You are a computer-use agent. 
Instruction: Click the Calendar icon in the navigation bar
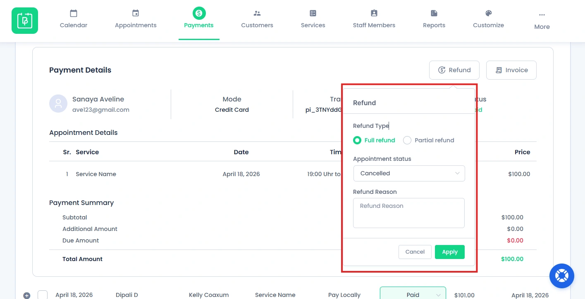tap(74, 13)
